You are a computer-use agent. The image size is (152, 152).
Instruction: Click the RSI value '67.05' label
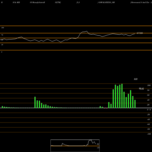click(140, 33)
